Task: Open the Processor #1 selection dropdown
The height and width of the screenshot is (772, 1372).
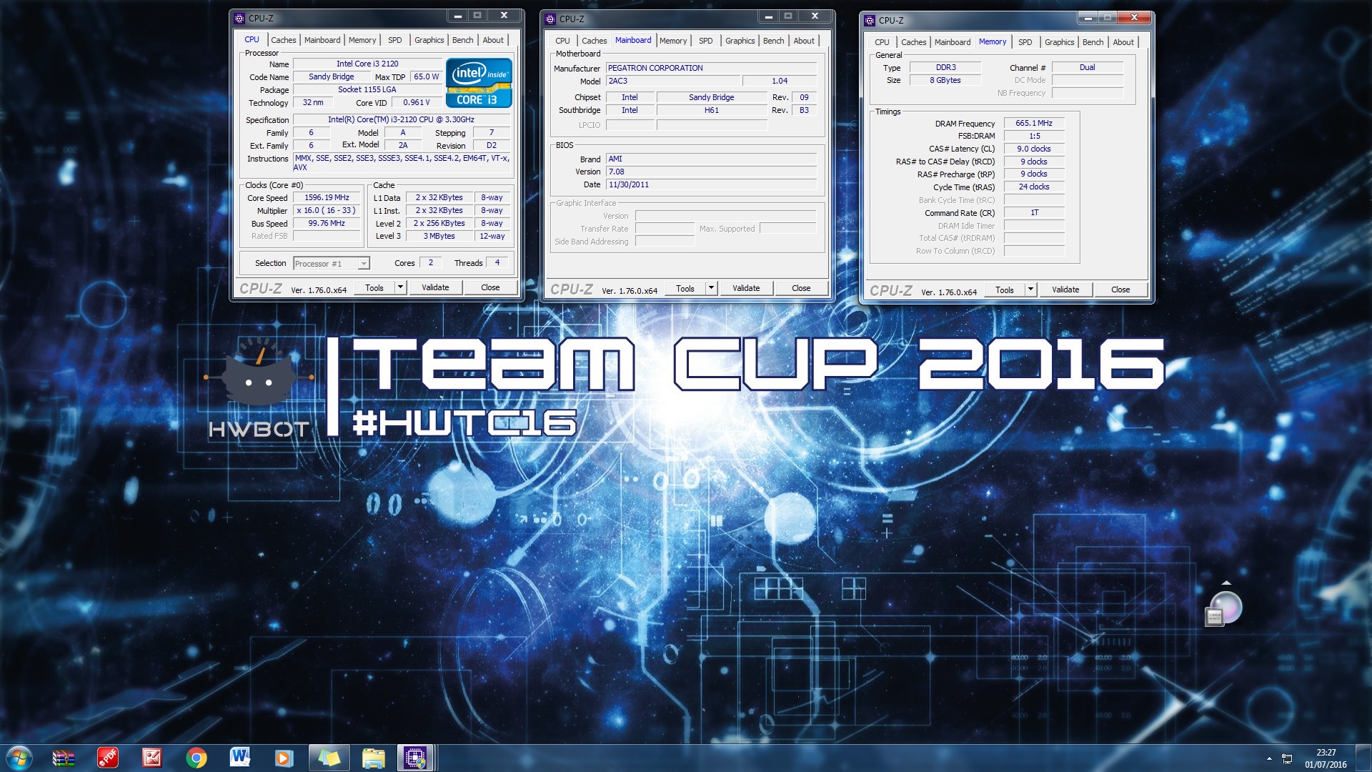Action: pyautogui.click(x=332, y=264)
